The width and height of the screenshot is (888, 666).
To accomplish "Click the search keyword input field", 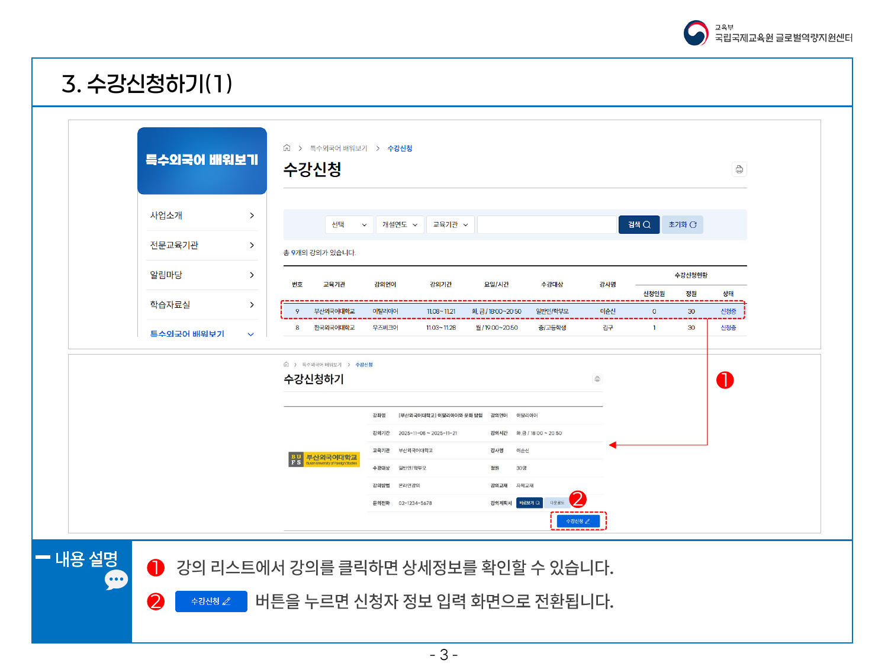I will 546,225.
